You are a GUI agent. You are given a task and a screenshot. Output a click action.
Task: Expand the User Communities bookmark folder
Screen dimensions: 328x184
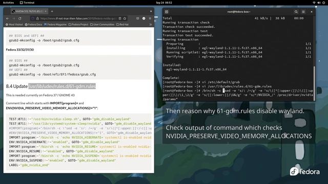102,25
